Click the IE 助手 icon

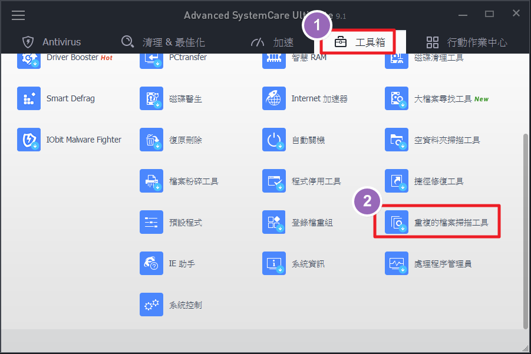click(151, 263)
